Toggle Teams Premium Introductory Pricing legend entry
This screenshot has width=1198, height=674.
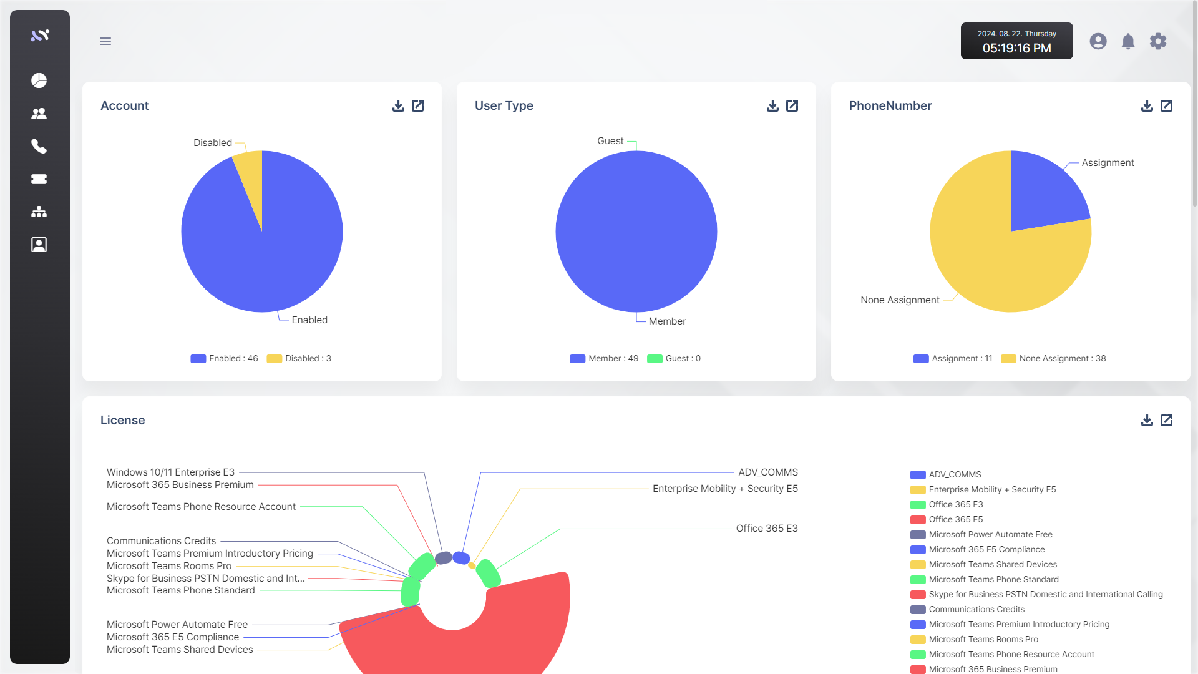coord(1010,625)
